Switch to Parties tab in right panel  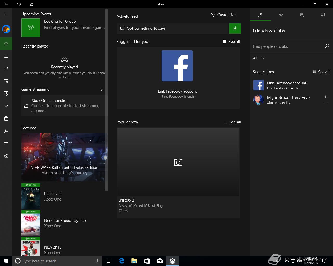(x=281, y=15)
